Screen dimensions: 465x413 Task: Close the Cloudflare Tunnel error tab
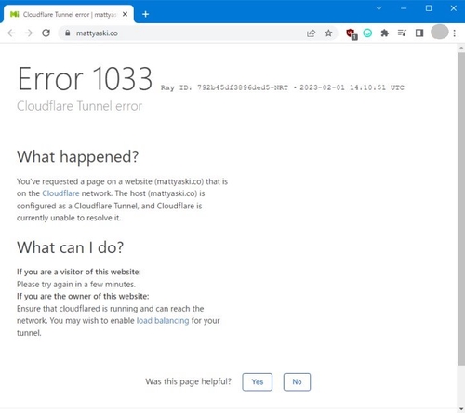click(x=125, y=14)
